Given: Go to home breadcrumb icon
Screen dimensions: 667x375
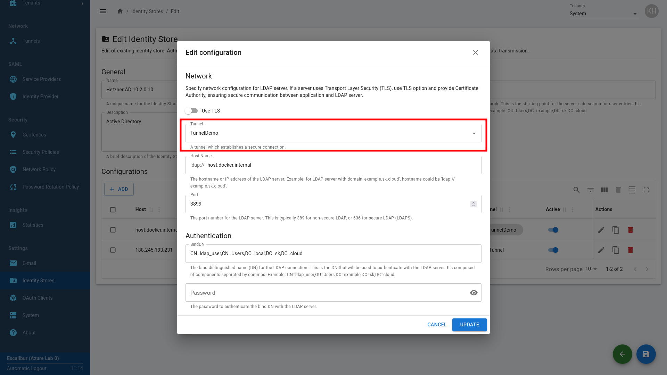Looking at the screenshot, I should [120, 11].
